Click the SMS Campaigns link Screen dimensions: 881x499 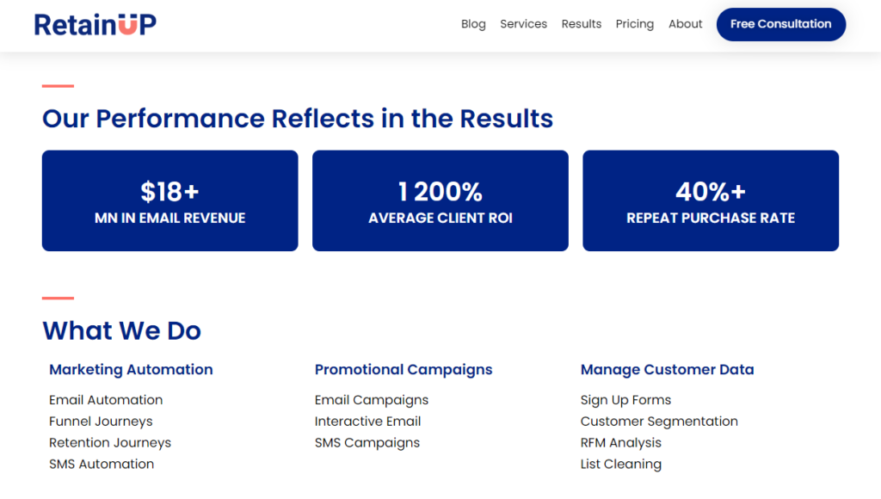(x=367, y=442)
